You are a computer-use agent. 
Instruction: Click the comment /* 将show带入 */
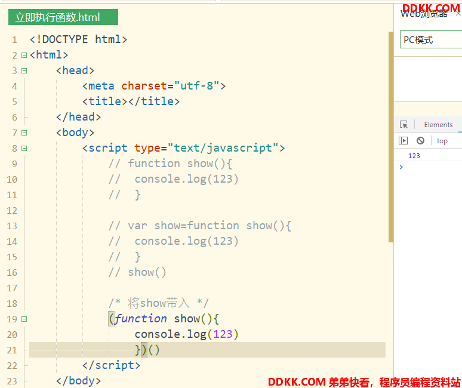[159, 303]
